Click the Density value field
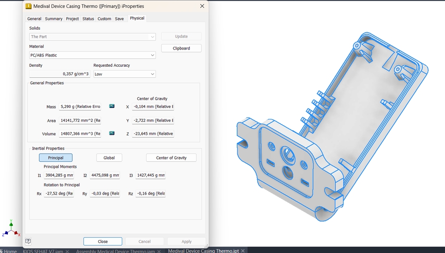The height and width of the screenshot is (253, 445). 60,74
